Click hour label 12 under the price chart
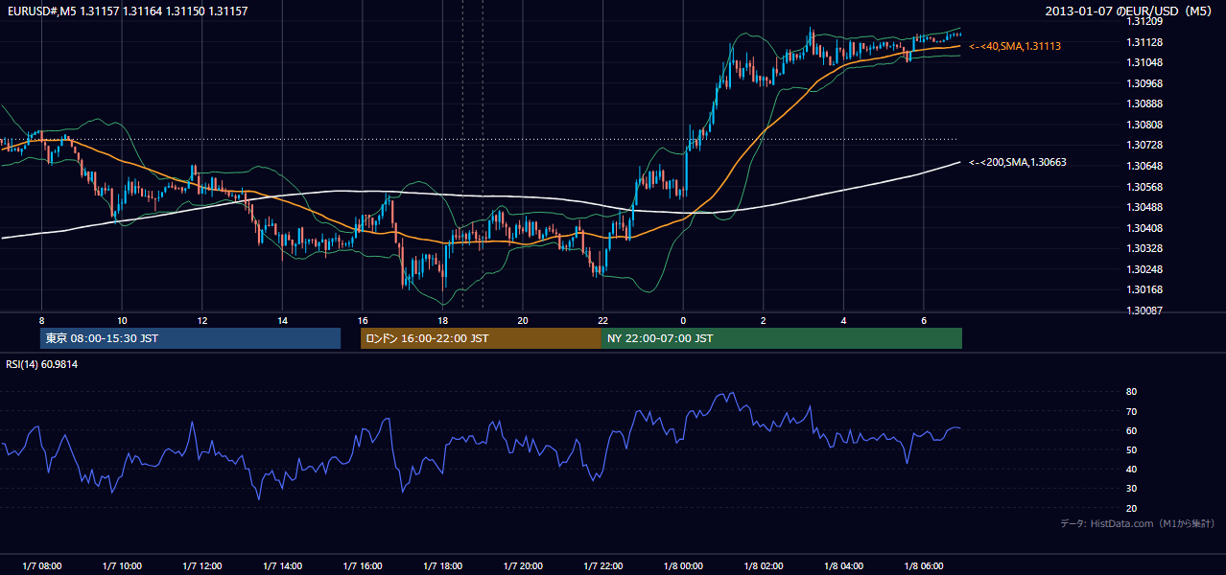1226x575 pixels. tap(202, 320)
